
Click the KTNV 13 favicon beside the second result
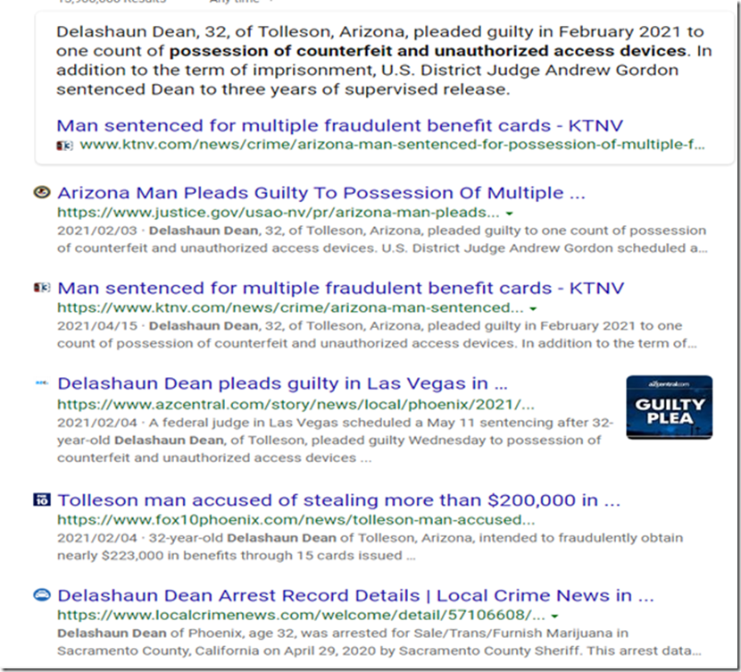[41, 288]
